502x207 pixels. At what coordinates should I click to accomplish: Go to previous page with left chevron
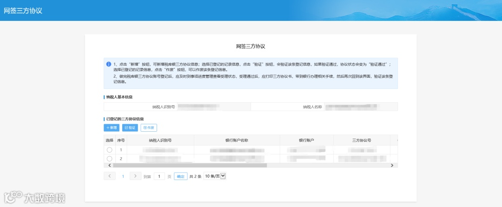point(110,176)
